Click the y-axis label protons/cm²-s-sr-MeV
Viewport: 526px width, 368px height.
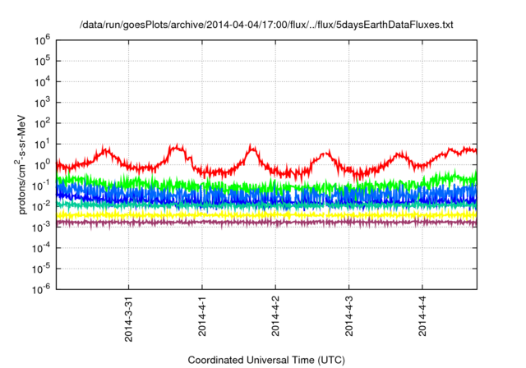20,164
